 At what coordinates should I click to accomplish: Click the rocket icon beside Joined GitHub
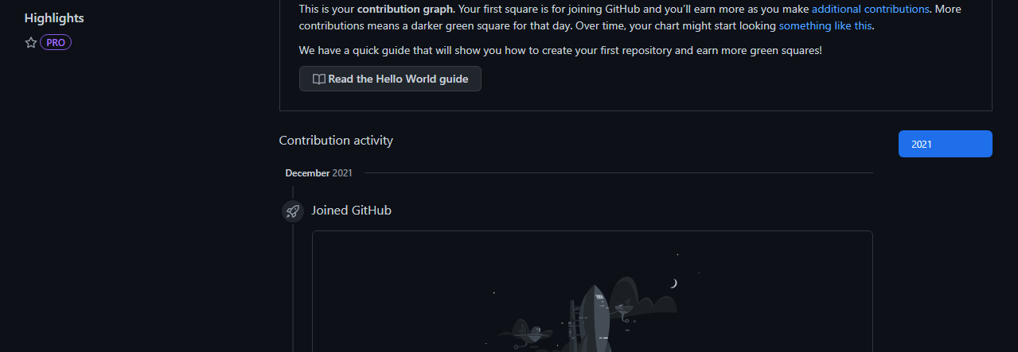pos(292,211)
